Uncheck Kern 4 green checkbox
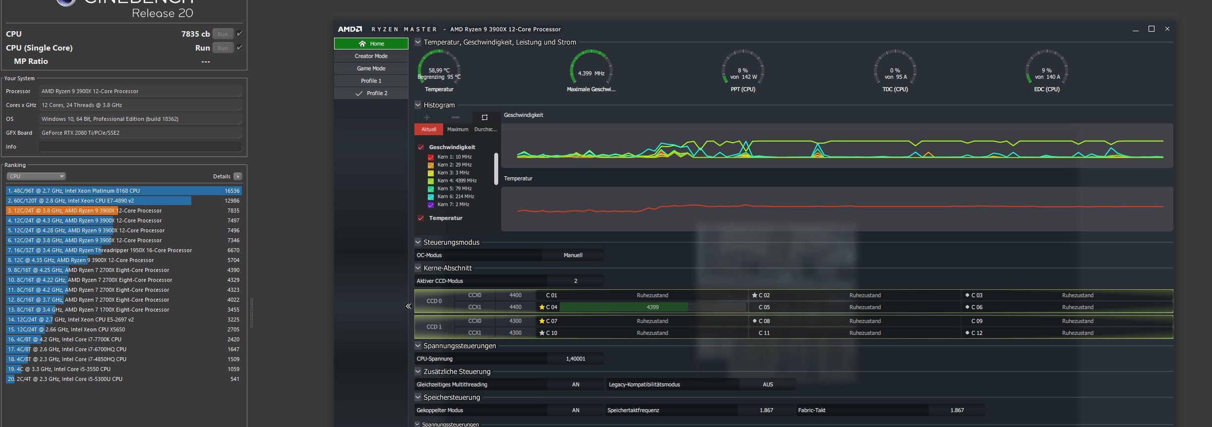This screenshot has height=427, width=1212. point(431,181)
